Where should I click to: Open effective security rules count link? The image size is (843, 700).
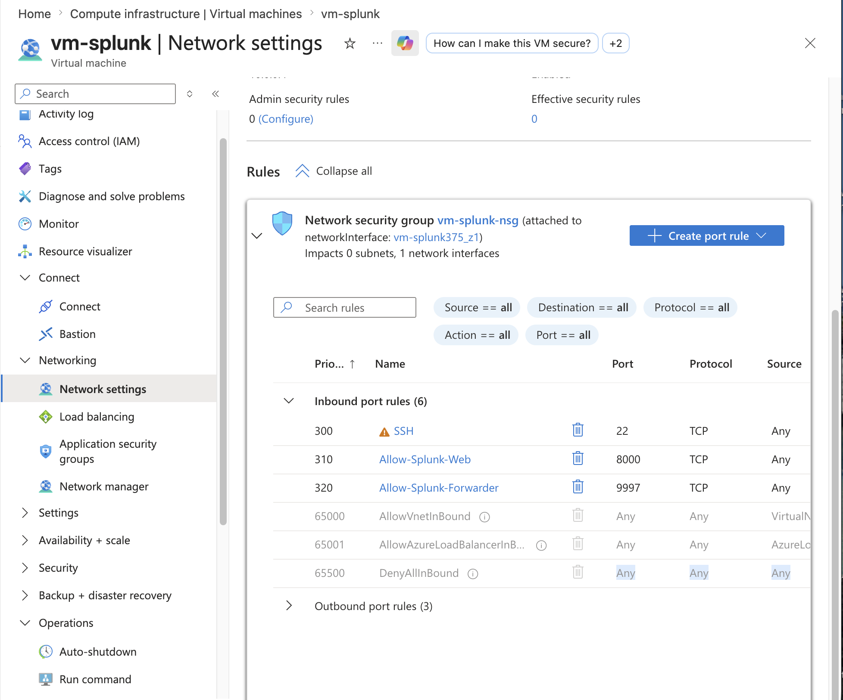coord(534,119)
